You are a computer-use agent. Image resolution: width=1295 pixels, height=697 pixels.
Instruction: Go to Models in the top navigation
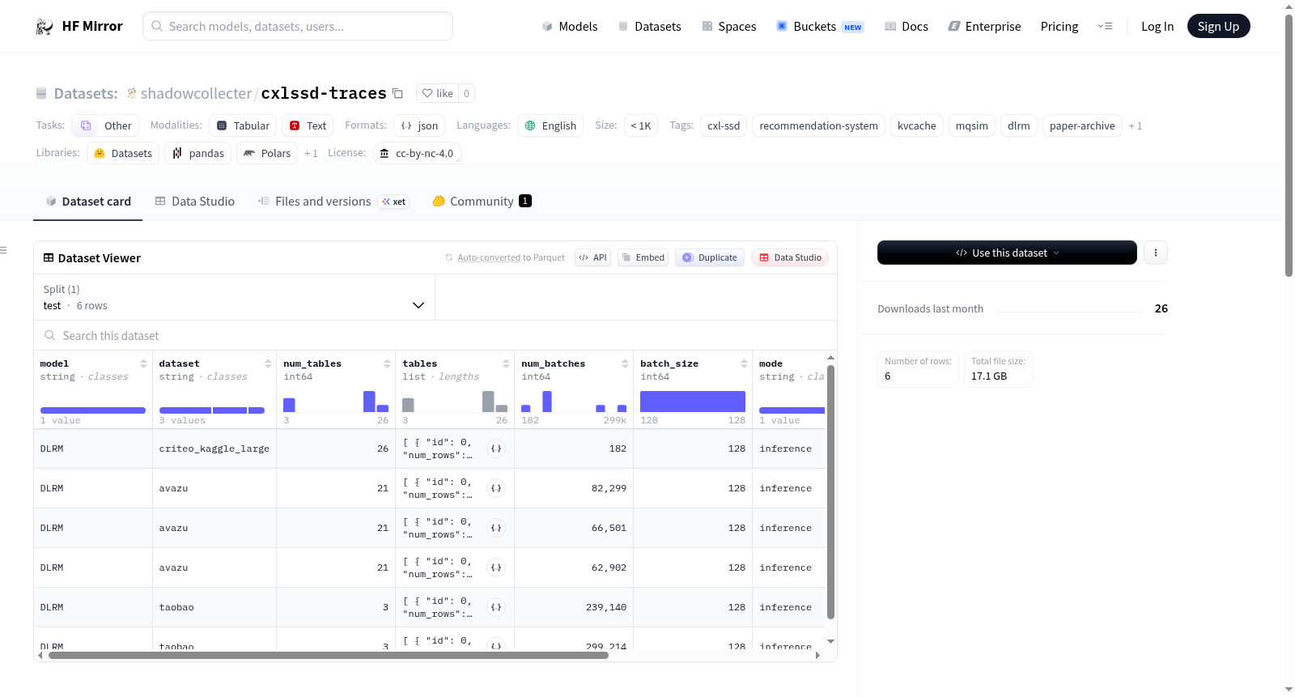point(570,27)
